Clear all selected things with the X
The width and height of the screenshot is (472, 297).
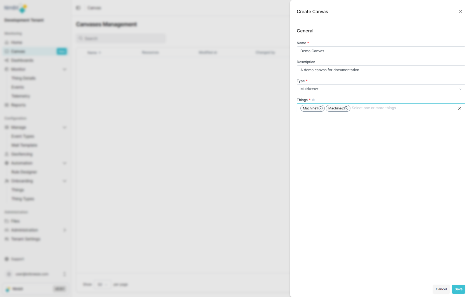[459, 108]
